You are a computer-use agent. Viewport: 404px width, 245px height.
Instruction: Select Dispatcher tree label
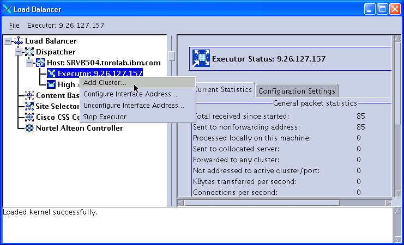click(56, 52)
